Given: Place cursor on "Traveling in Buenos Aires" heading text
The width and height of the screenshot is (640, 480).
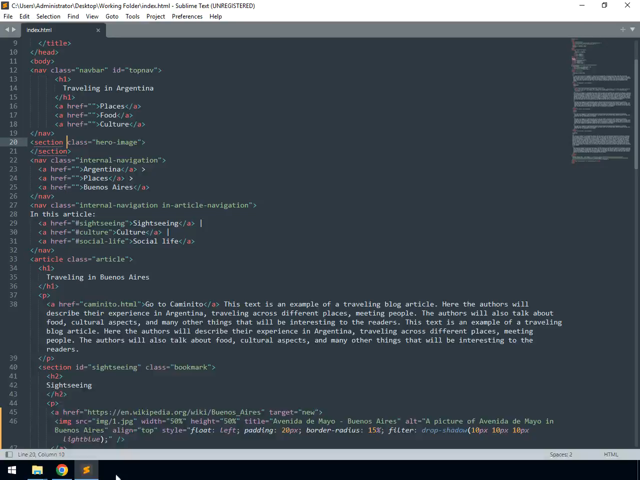Looking at the screenshot, I should point(98,277).
